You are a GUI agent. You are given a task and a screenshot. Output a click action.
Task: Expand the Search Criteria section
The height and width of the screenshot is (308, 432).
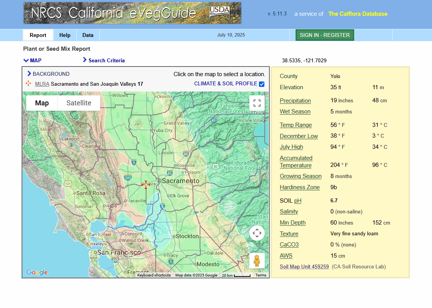click(x=84, y=60)
